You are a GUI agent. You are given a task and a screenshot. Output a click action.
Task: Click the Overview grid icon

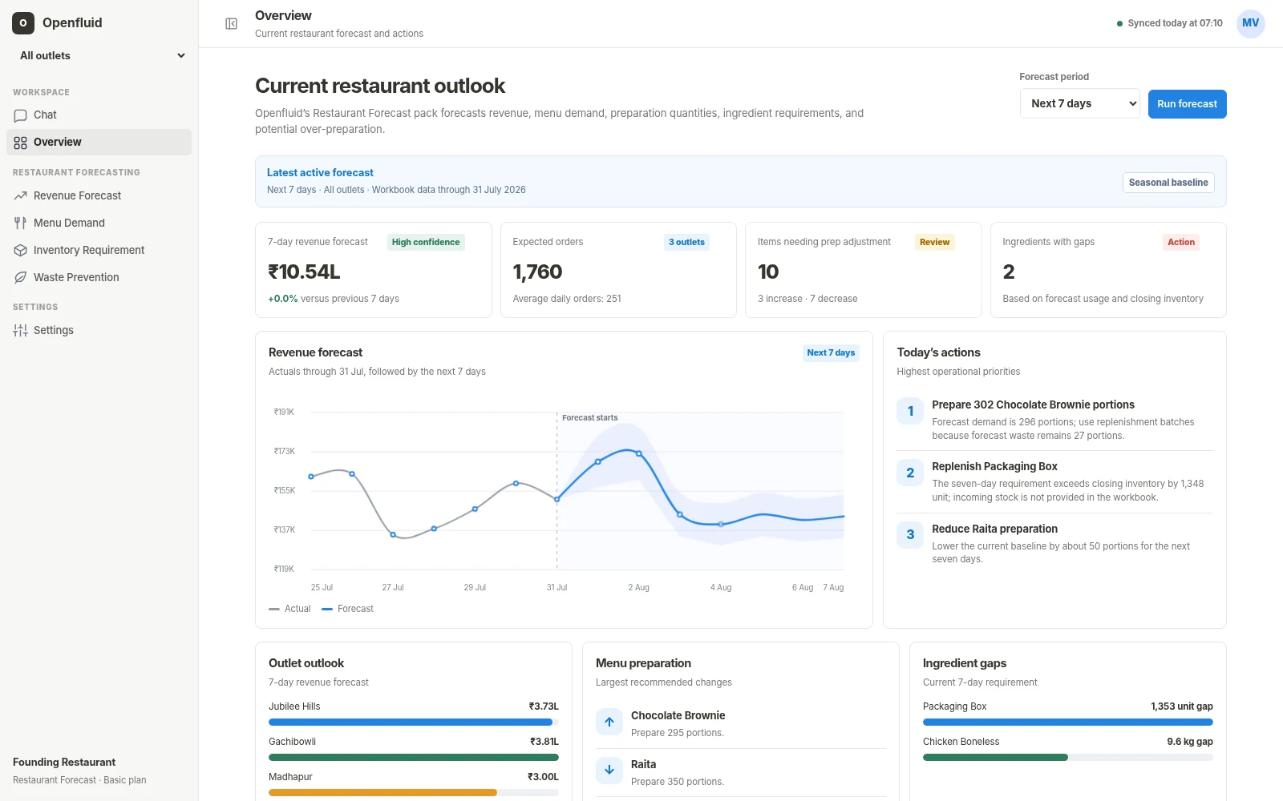coord(21,143)
